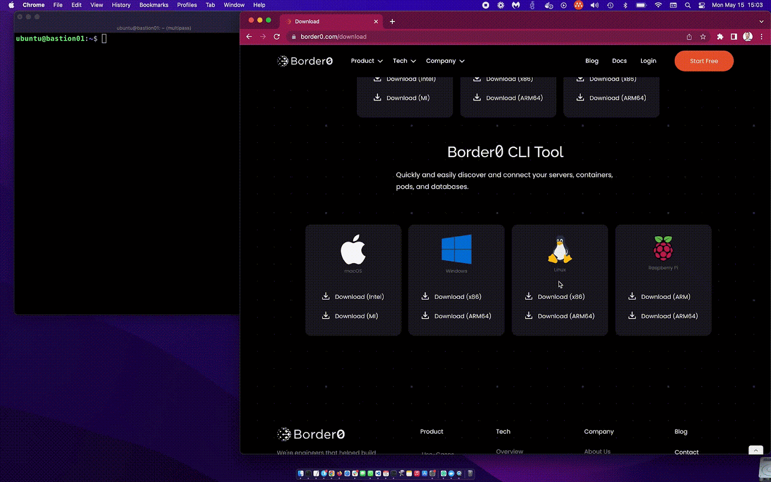
Task: Open the Blog link in the header
Action: (592, 61)
